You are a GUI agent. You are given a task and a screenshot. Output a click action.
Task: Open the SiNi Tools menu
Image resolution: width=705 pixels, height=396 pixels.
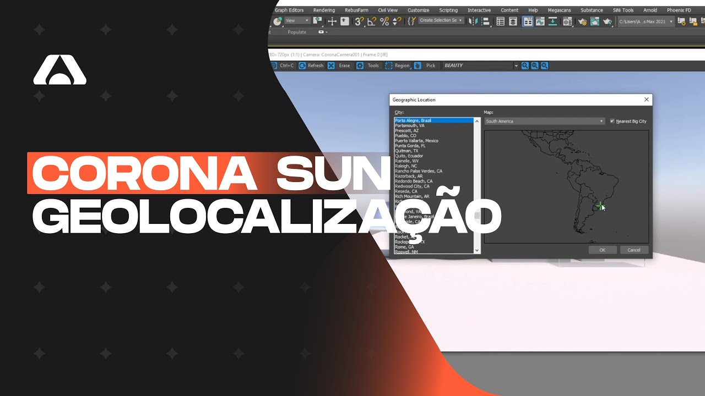click(x=623, y=10)
